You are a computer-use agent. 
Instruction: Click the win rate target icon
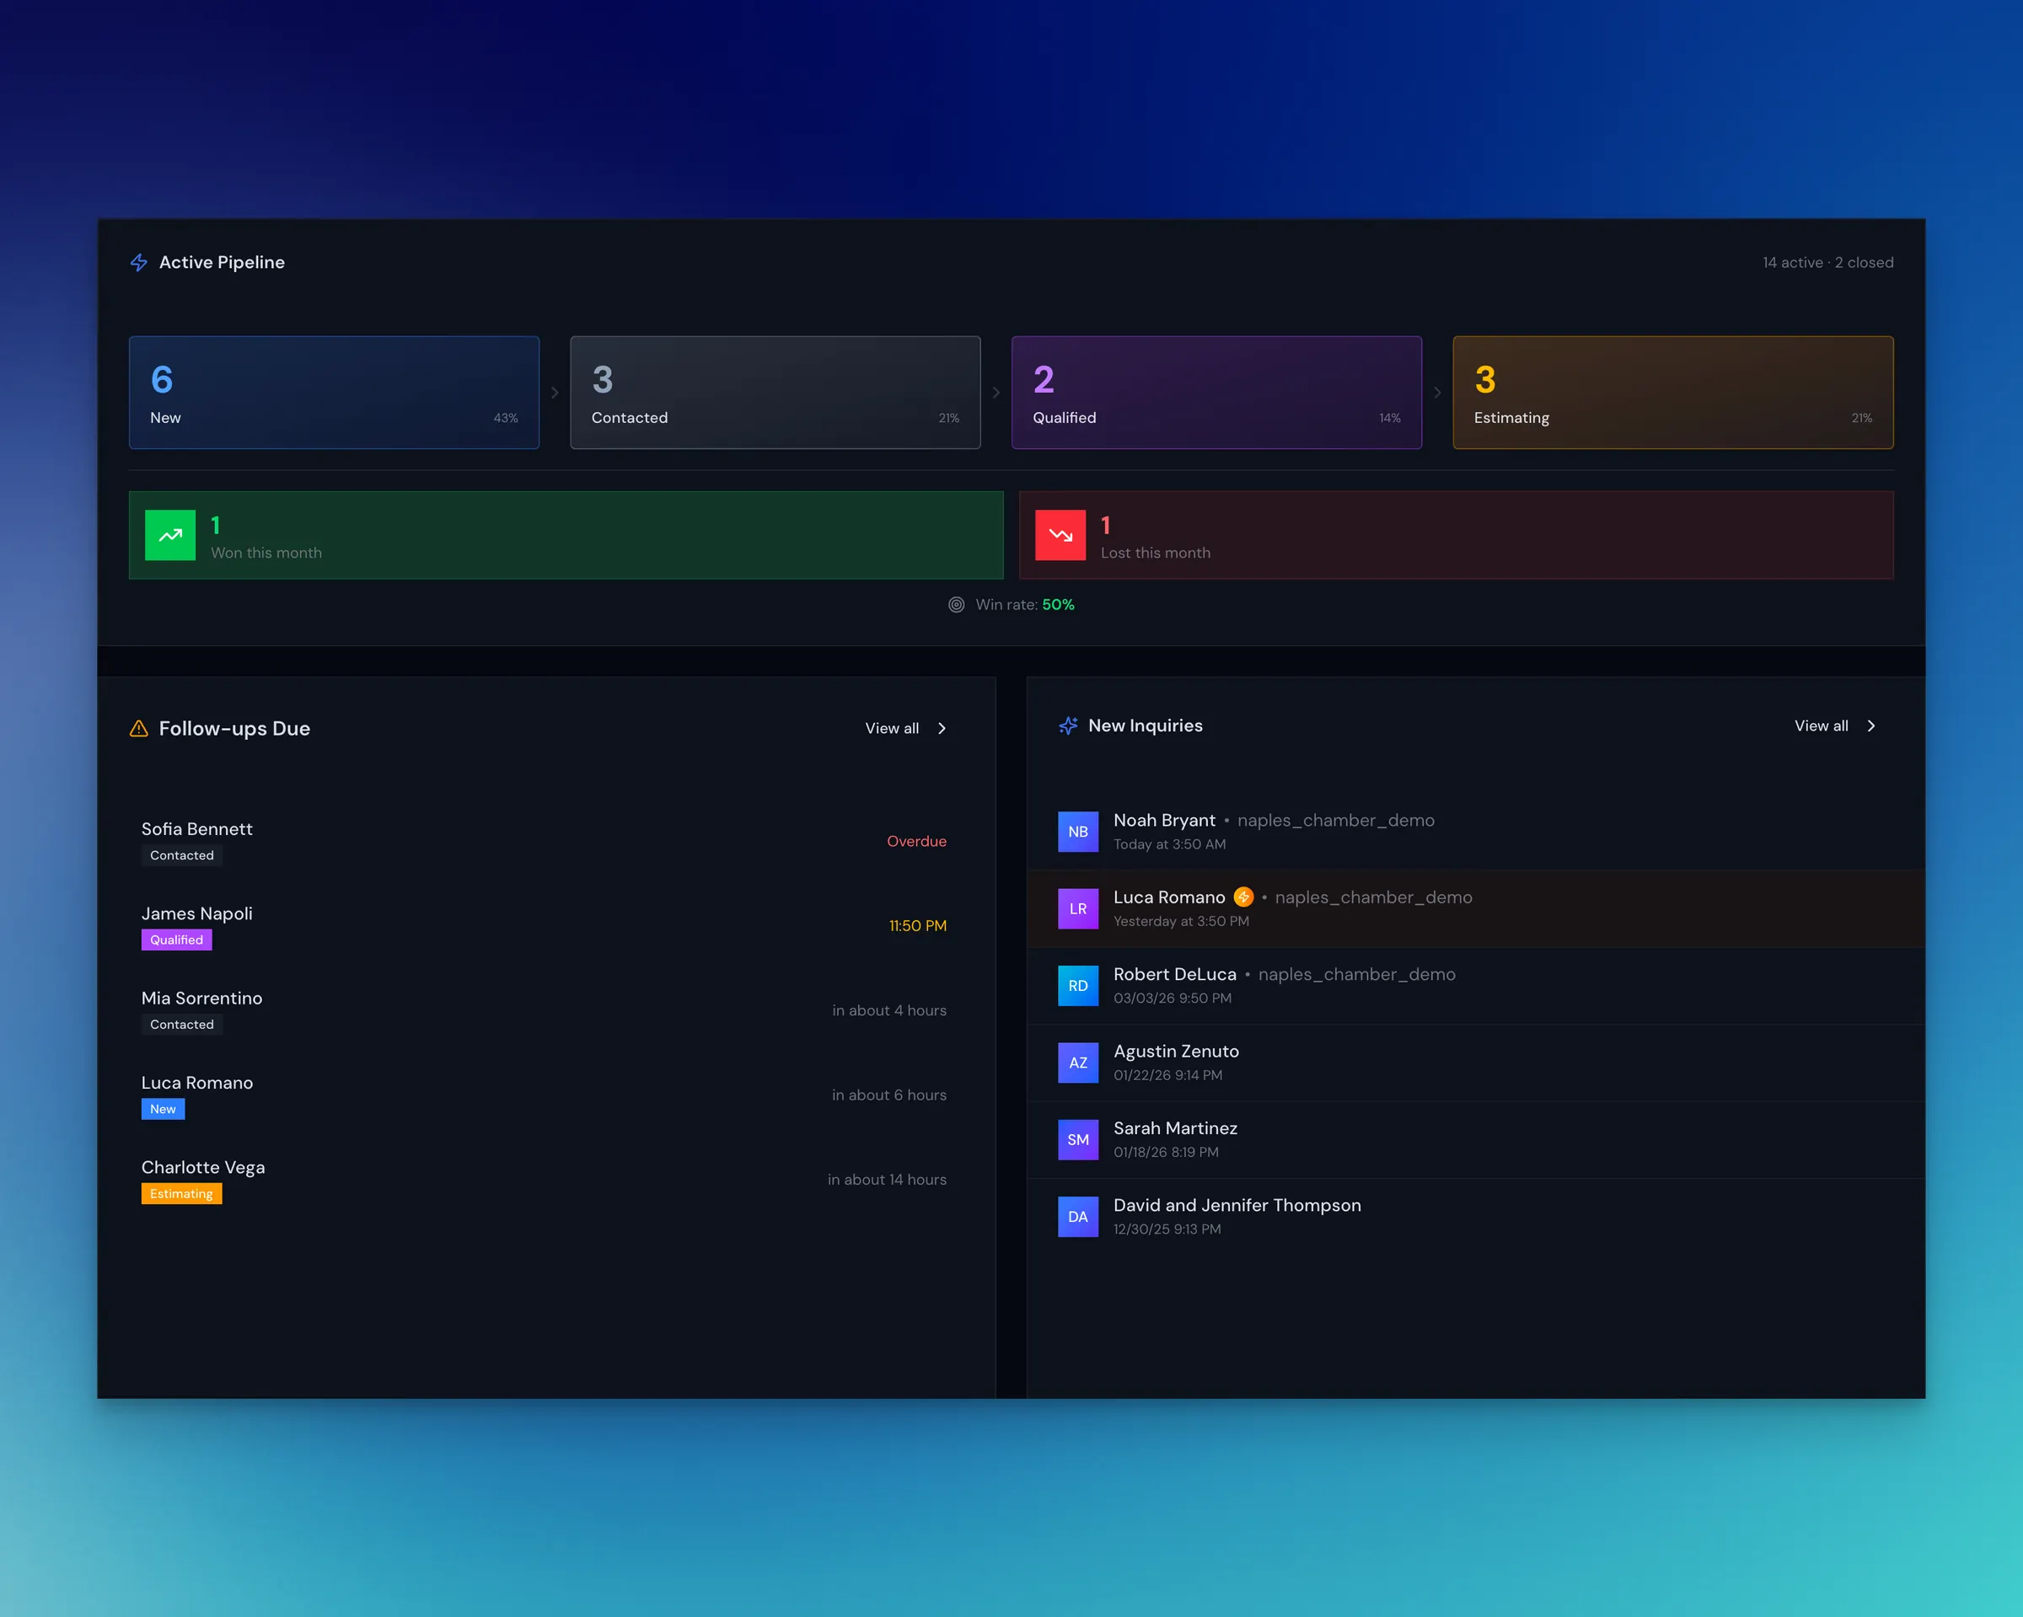pos(956,605)
